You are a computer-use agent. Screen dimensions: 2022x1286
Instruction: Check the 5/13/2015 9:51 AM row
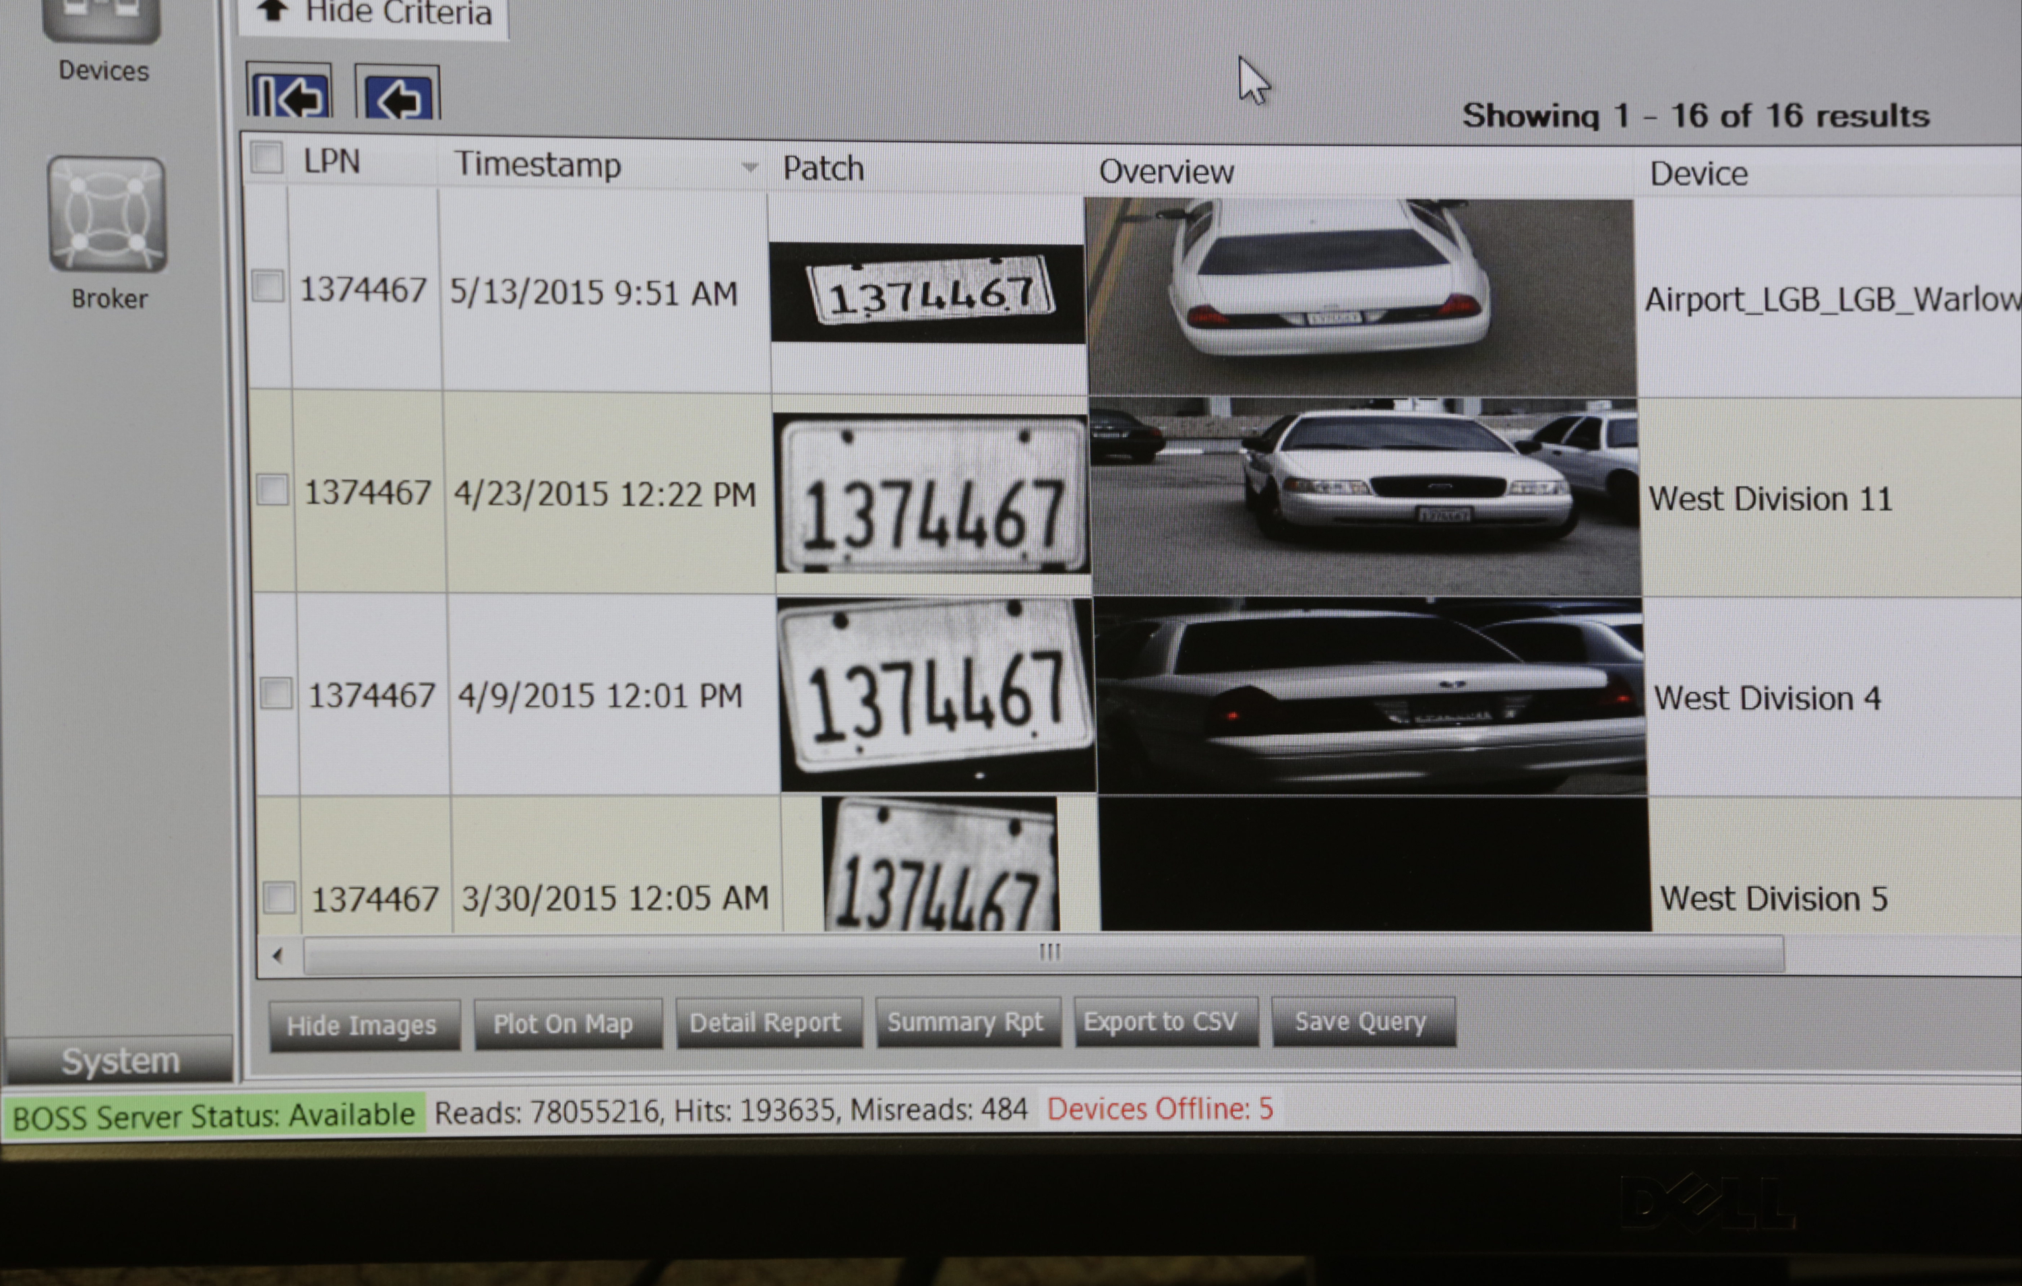click(268, 287)
